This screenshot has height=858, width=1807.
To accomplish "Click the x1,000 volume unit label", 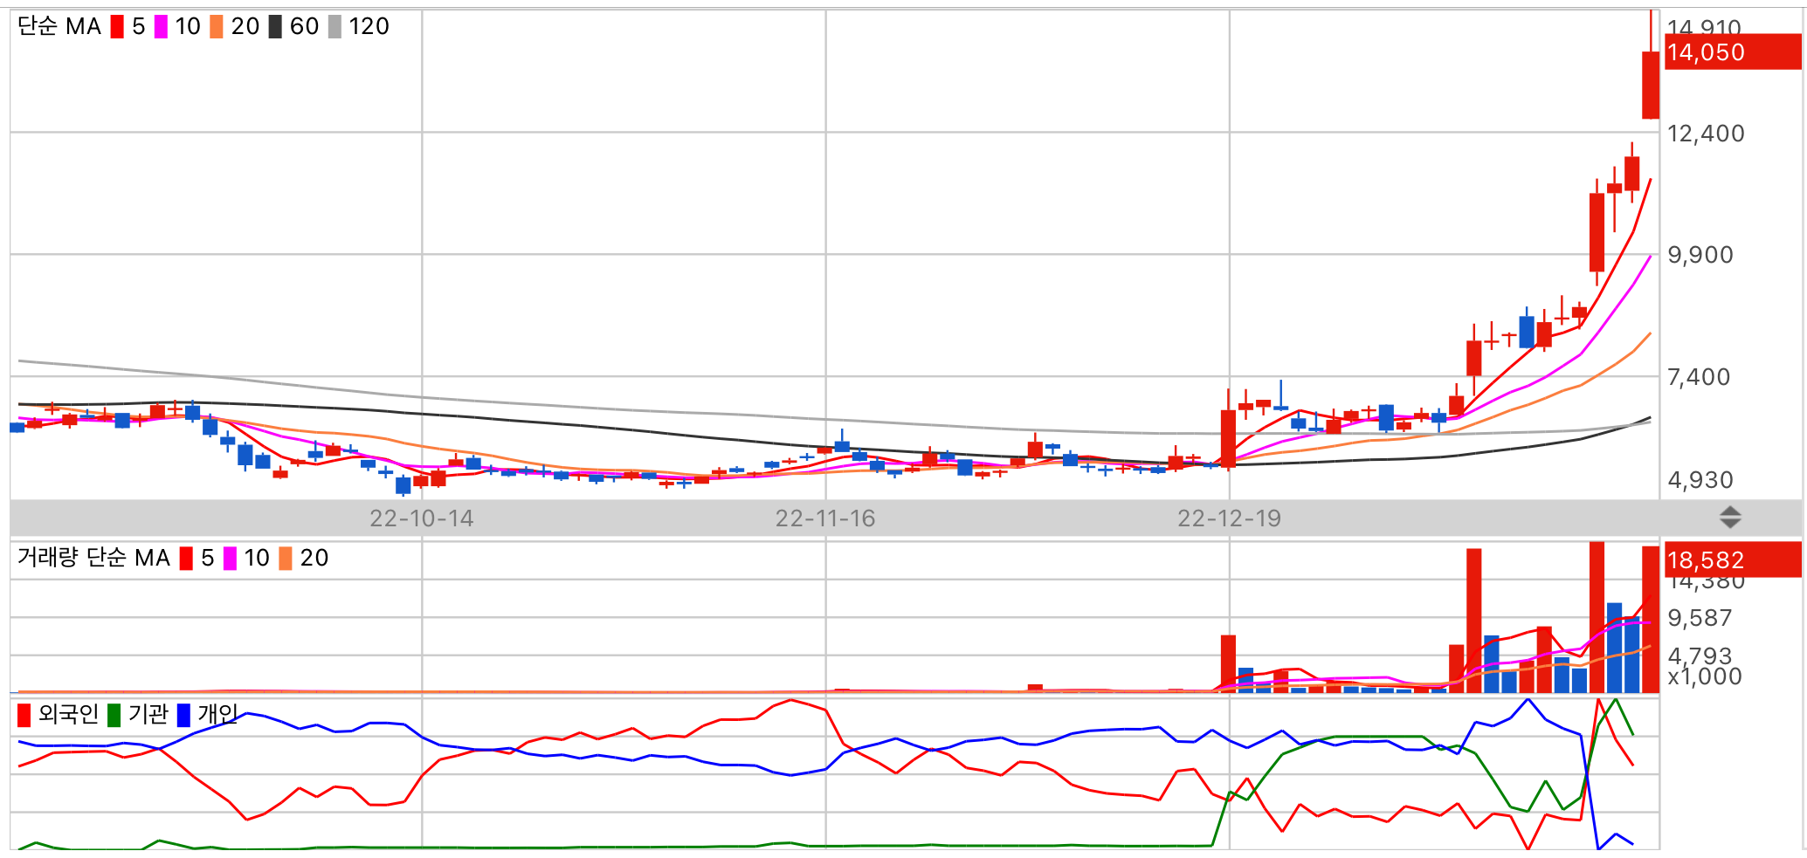I will (x=1704, y=676).
